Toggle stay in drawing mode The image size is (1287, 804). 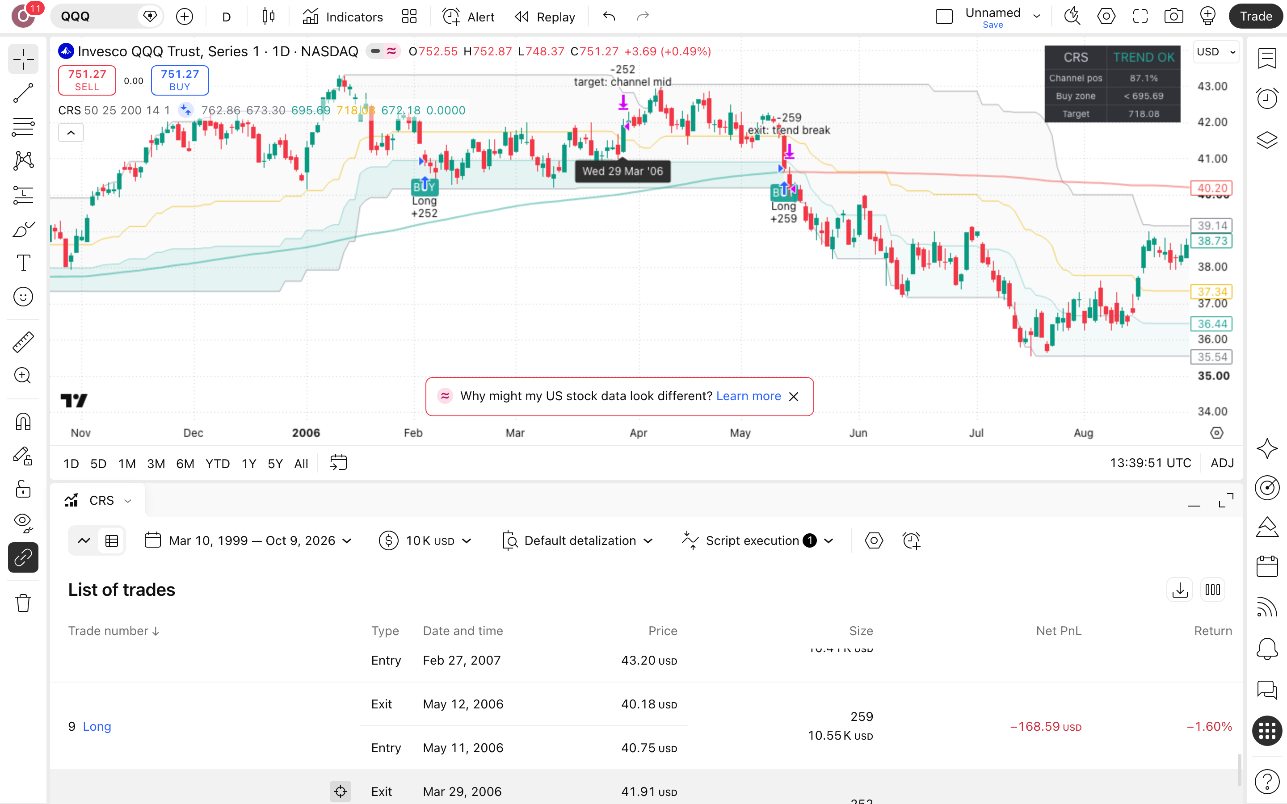(23, 456)
